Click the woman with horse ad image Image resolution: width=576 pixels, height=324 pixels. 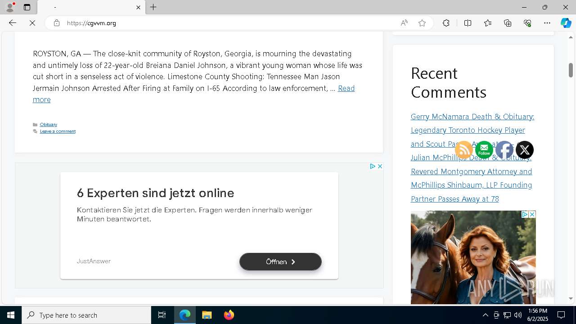coord(473,258)
